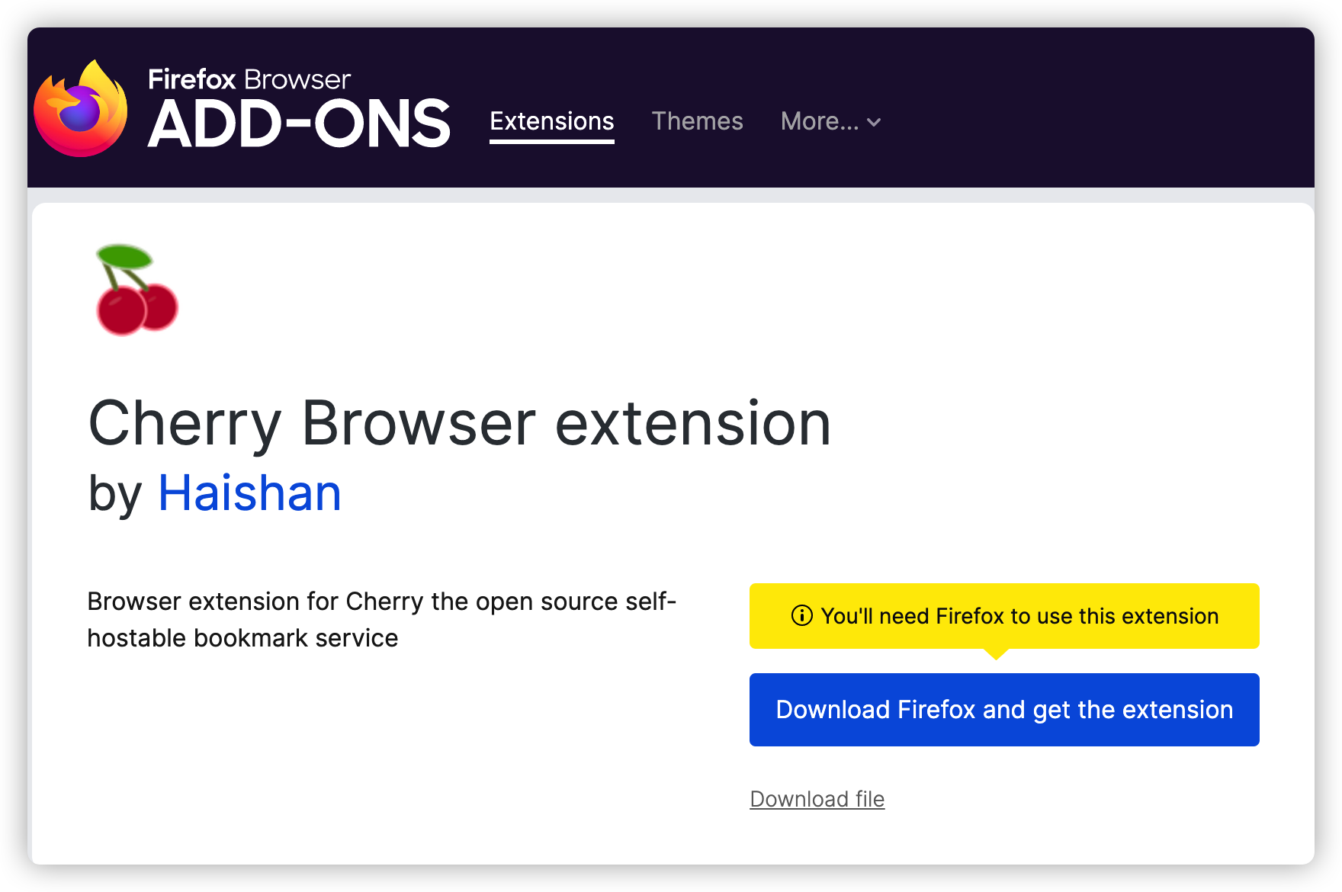Open the More... menu
The image size is (1342, 892).
[830, 121]
